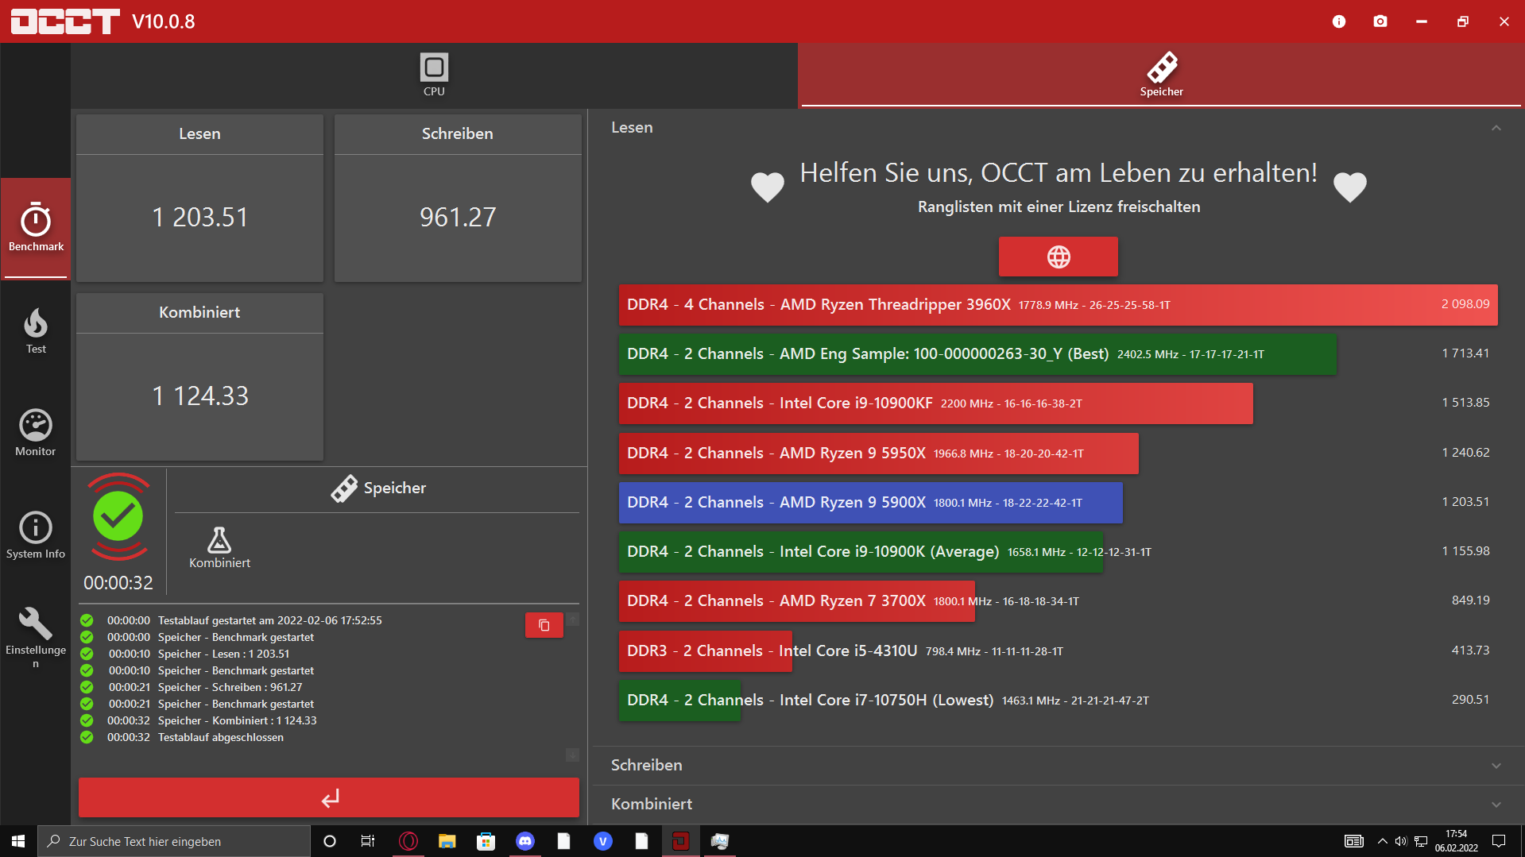Take screenshot with camera icon
Image resolution: width=1525 pixels, height=857 pixels.
(1380, 21)
